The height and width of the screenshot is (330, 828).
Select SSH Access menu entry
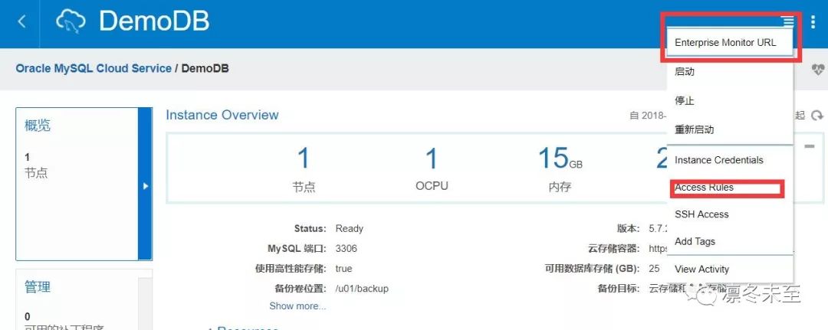[x=729, y=214]
